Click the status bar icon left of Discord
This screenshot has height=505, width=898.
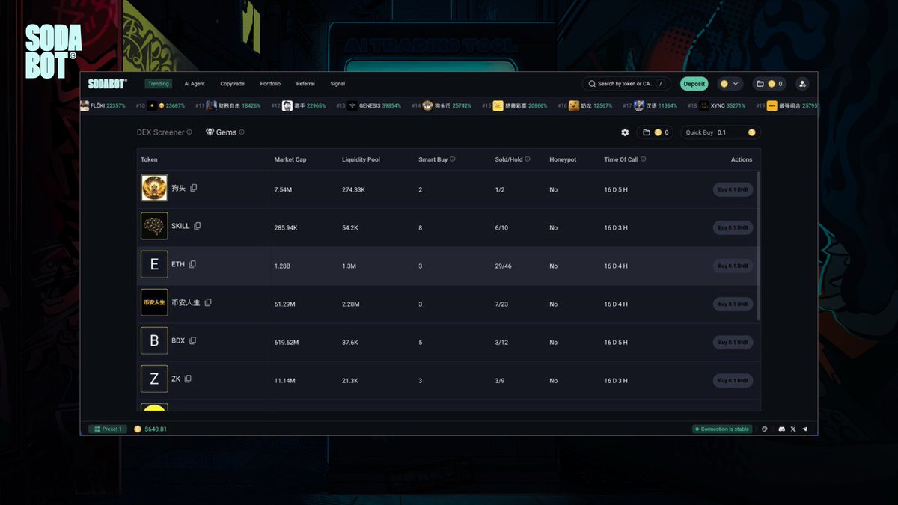click(765, 429)
